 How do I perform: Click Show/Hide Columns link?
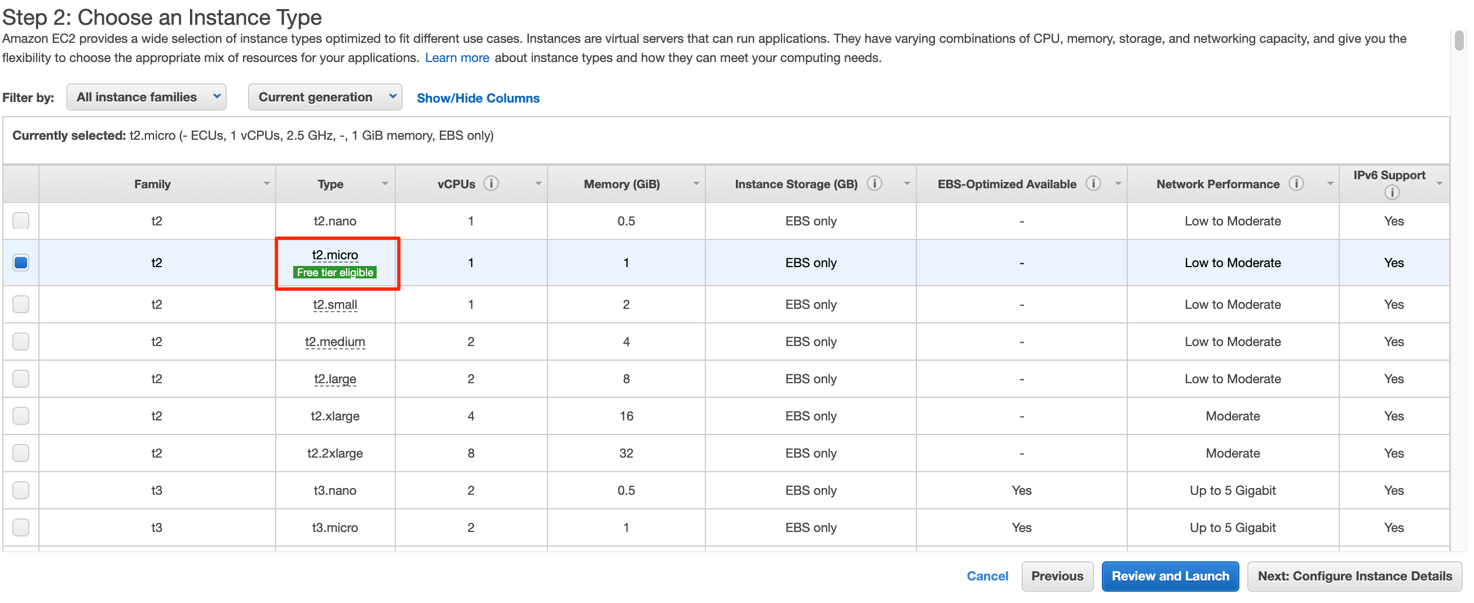(478, 98)
